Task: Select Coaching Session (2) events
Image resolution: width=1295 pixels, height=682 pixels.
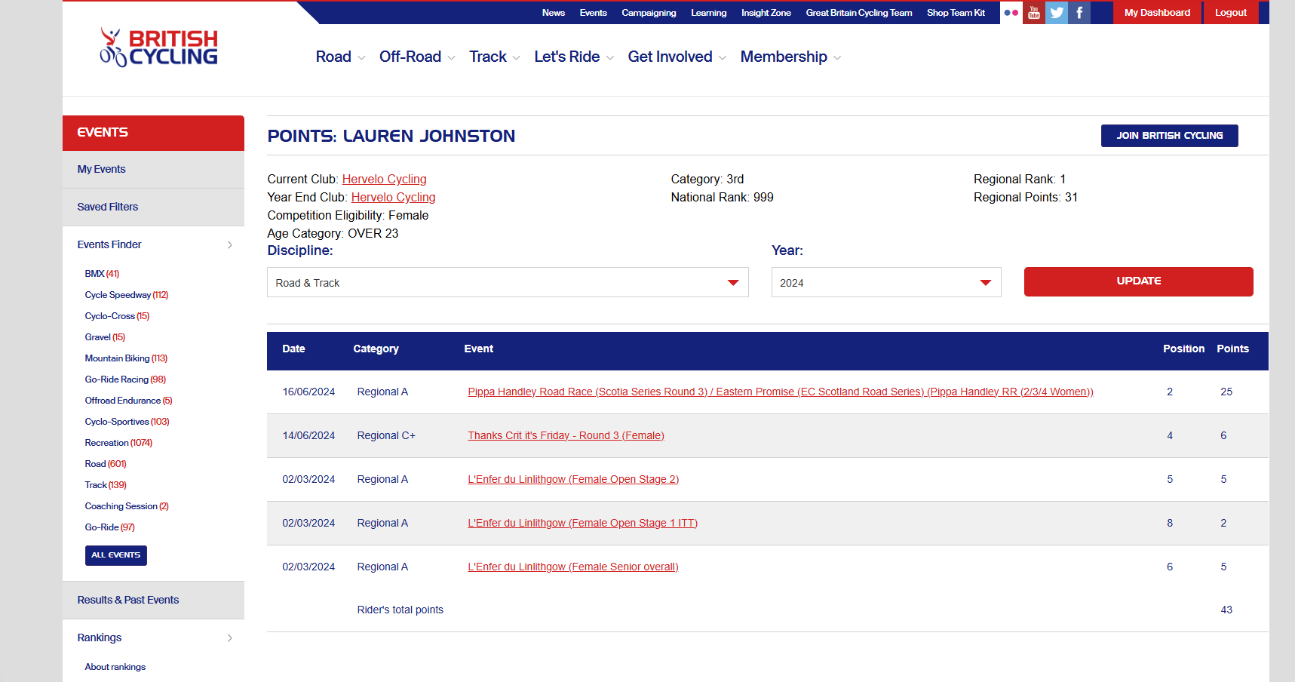Action: (127, 506)
